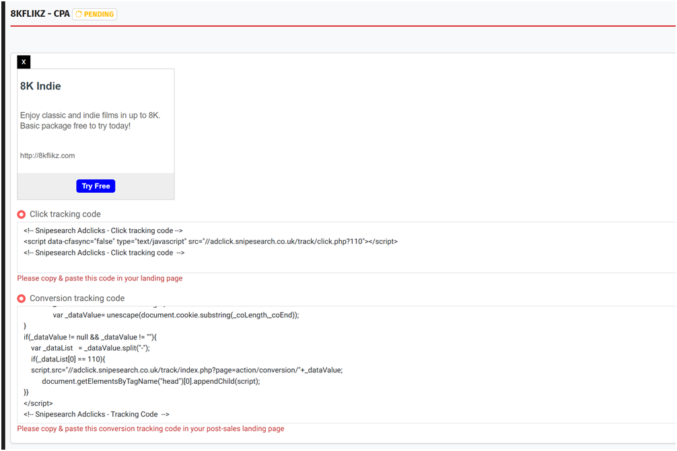The image size is (677, 451).
Task: Click the bullet icon beside Conversion tracking code
Action: click(x=22, y=298)
